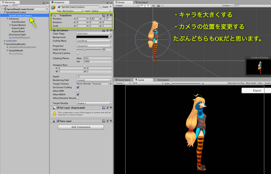Open Hierarchy scene options menu icon
Viewport: 271px width, 174px height.
(x=47, y=9)
